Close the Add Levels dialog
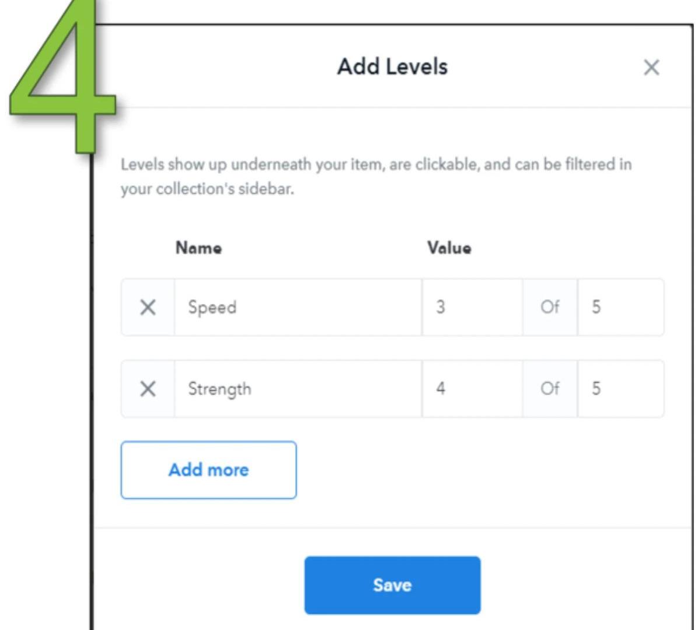 [x=651, y=68]
